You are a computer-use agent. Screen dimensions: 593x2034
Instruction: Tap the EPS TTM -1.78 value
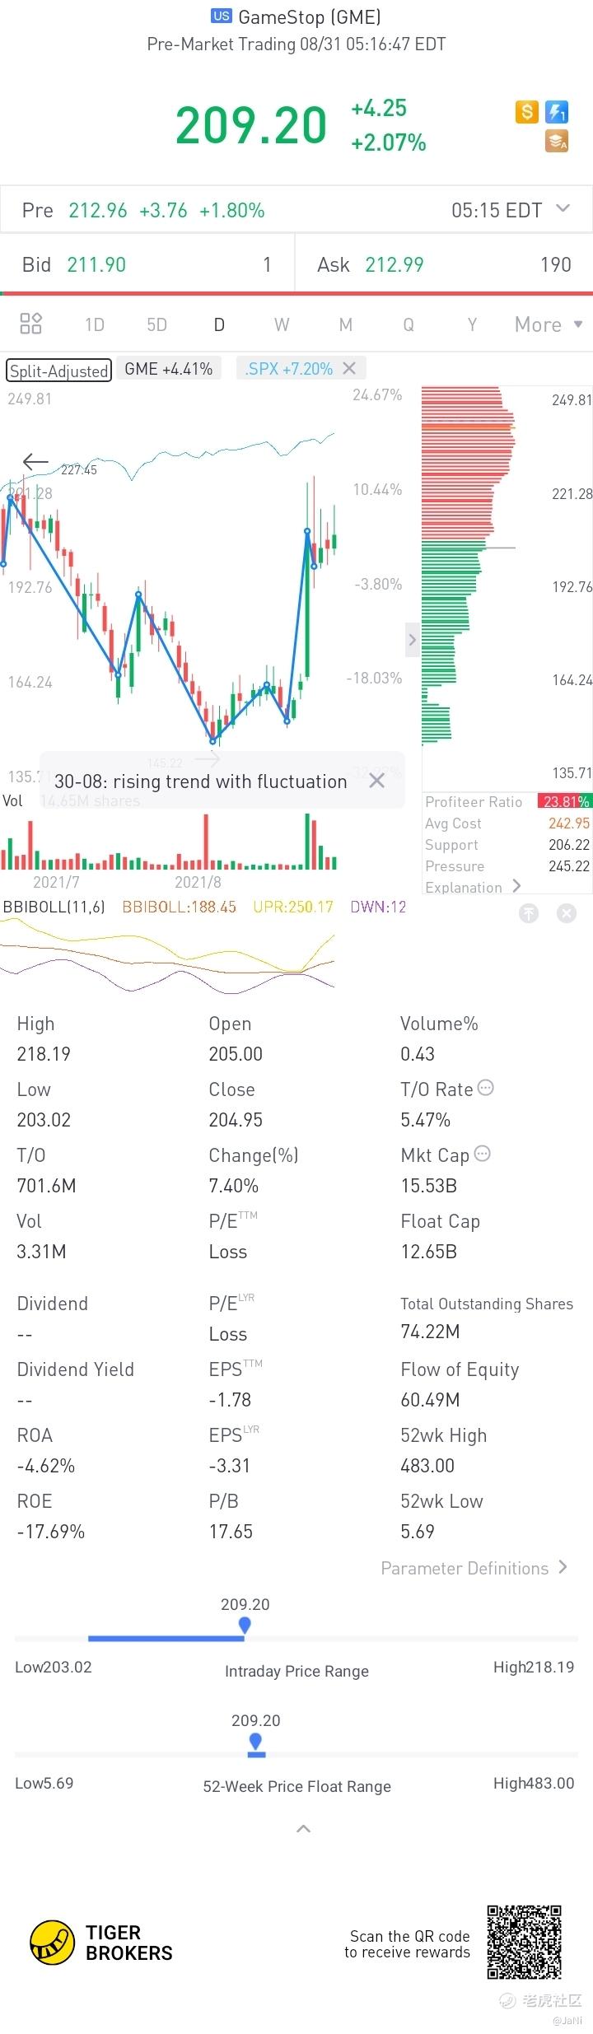pyautogui.click(x=230, y=1399)
